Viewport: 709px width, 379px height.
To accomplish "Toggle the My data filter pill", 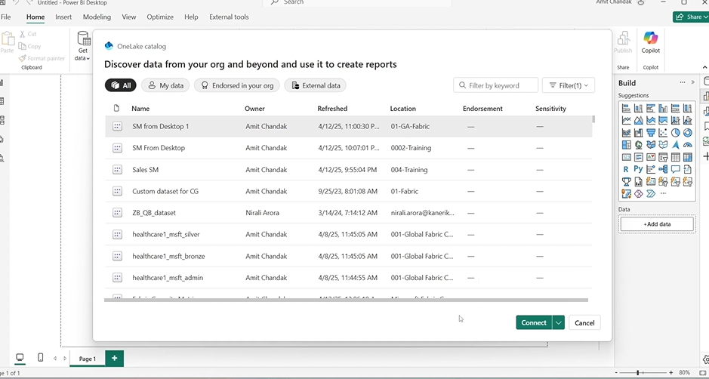I will pyautogui.click(x=165, y=85).
